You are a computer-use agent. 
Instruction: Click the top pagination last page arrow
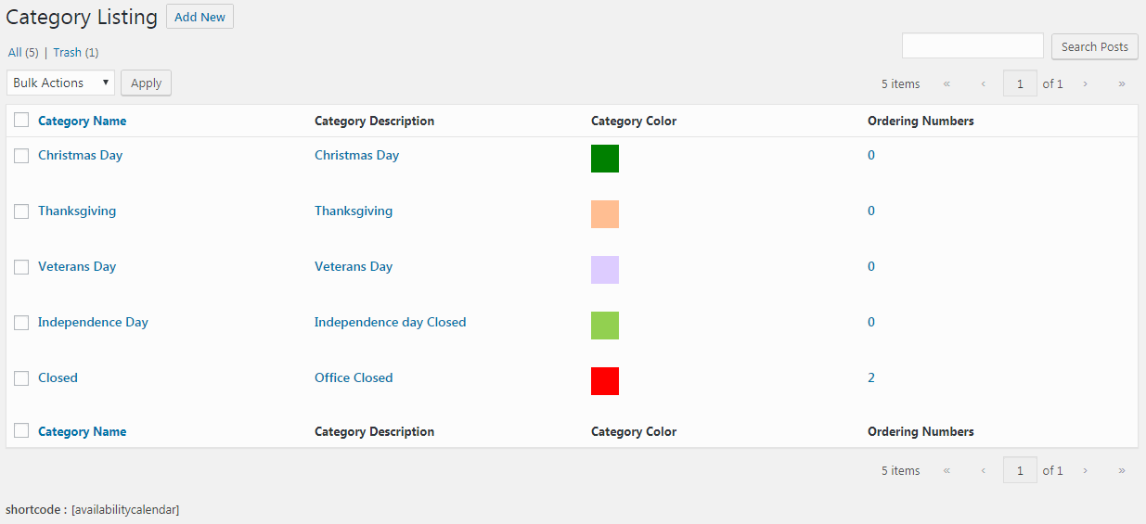[1121, 83]
